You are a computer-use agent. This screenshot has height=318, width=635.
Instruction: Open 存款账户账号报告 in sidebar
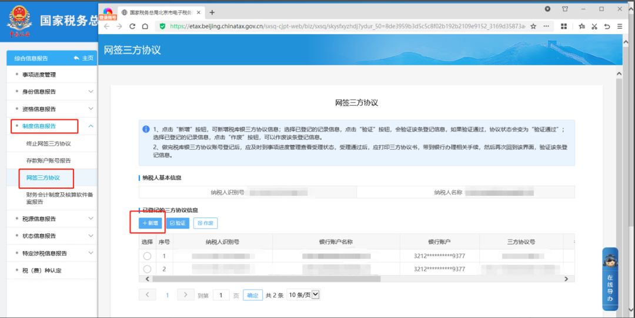click(x=49, y=160)
